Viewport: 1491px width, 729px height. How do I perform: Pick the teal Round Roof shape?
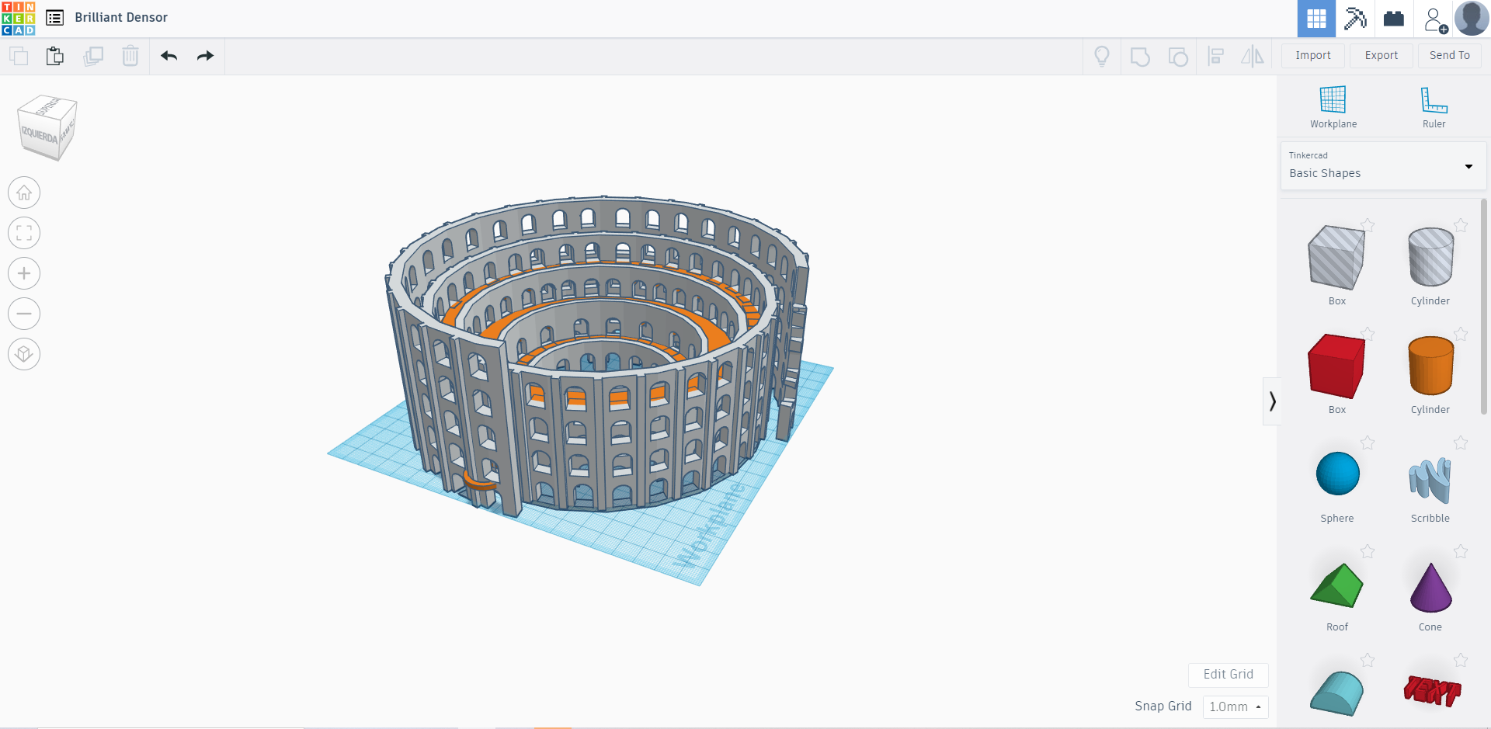1336,693
